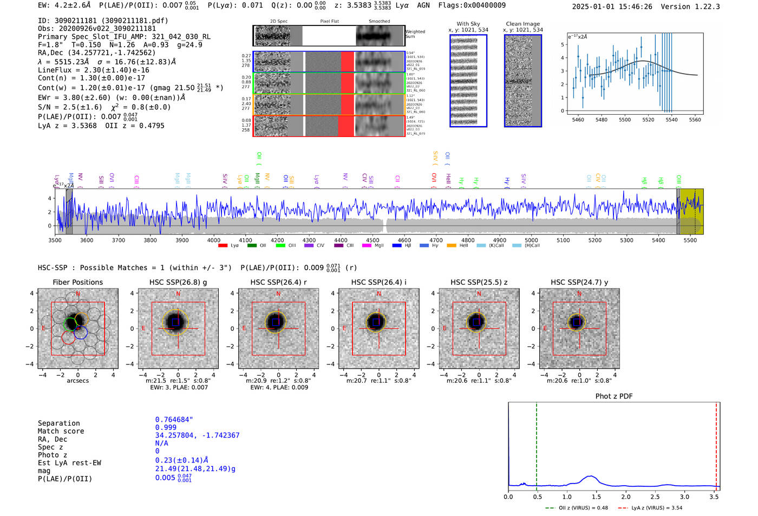Click the 'arcsecs' axis label
The width and height of the screenshot is (758, 516).
click(78, 381)
